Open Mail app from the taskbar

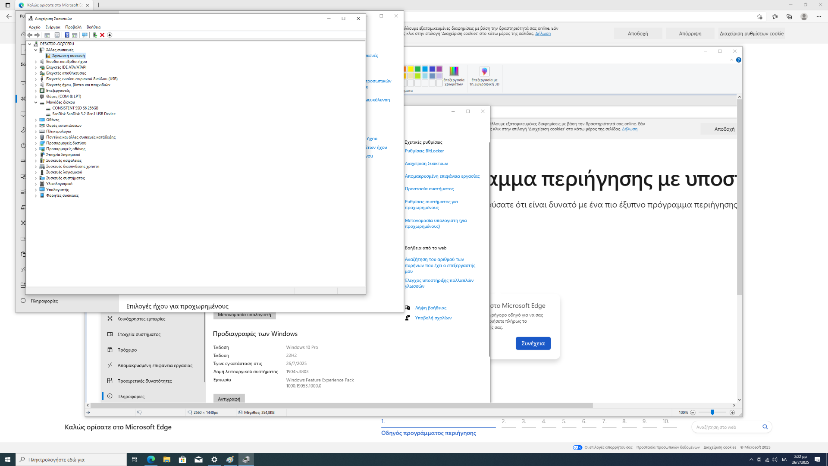(x=198, y=460)
